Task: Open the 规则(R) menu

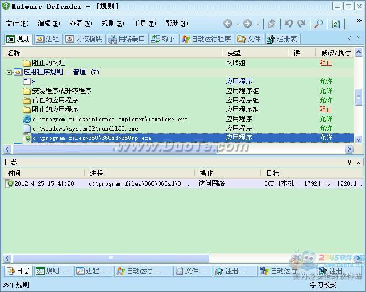Action: (x=113, y=24)
